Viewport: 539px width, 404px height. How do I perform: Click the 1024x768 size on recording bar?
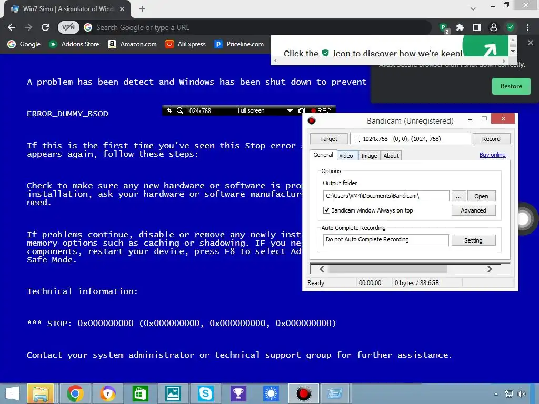198,110
